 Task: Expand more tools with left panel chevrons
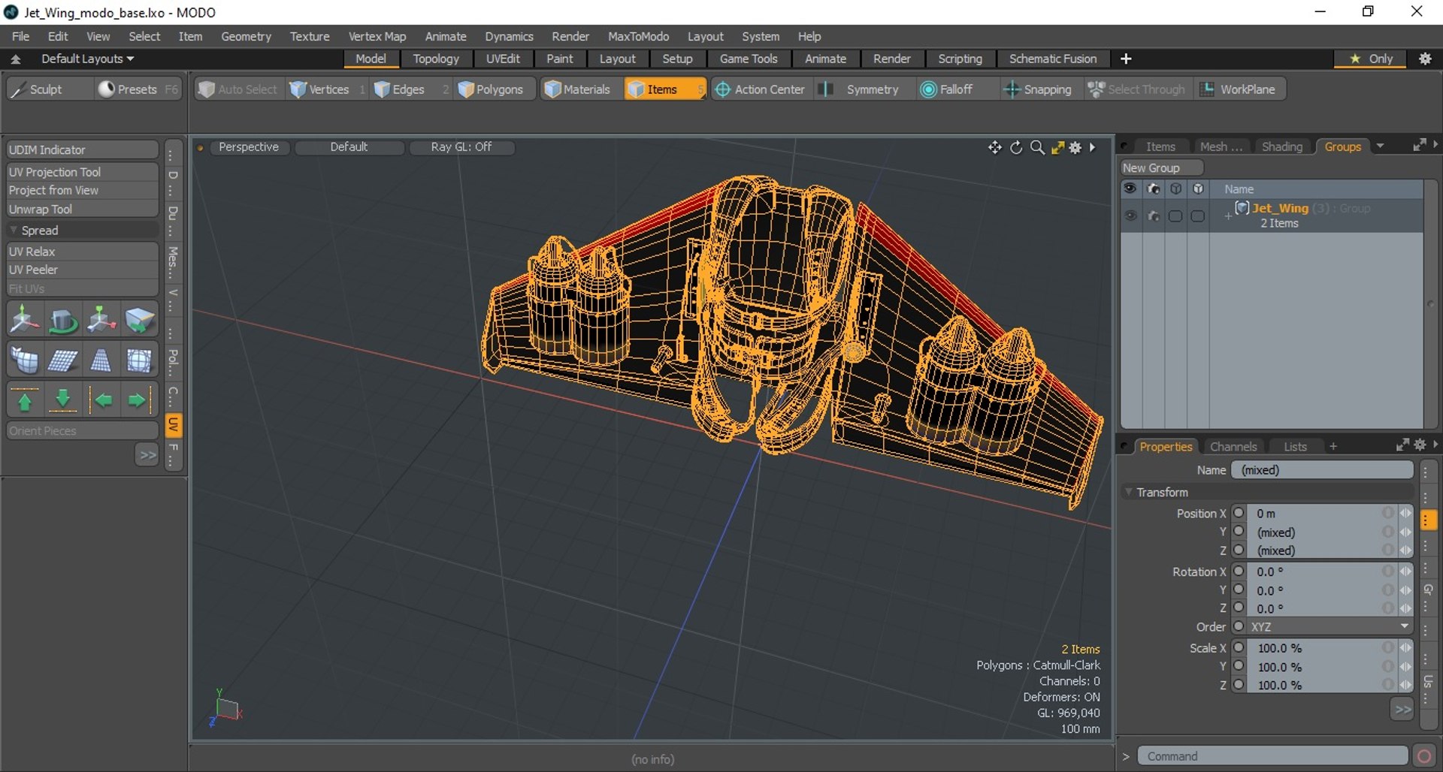tap(147, 454)
